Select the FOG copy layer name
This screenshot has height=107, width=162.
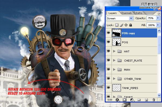point(129,33)
